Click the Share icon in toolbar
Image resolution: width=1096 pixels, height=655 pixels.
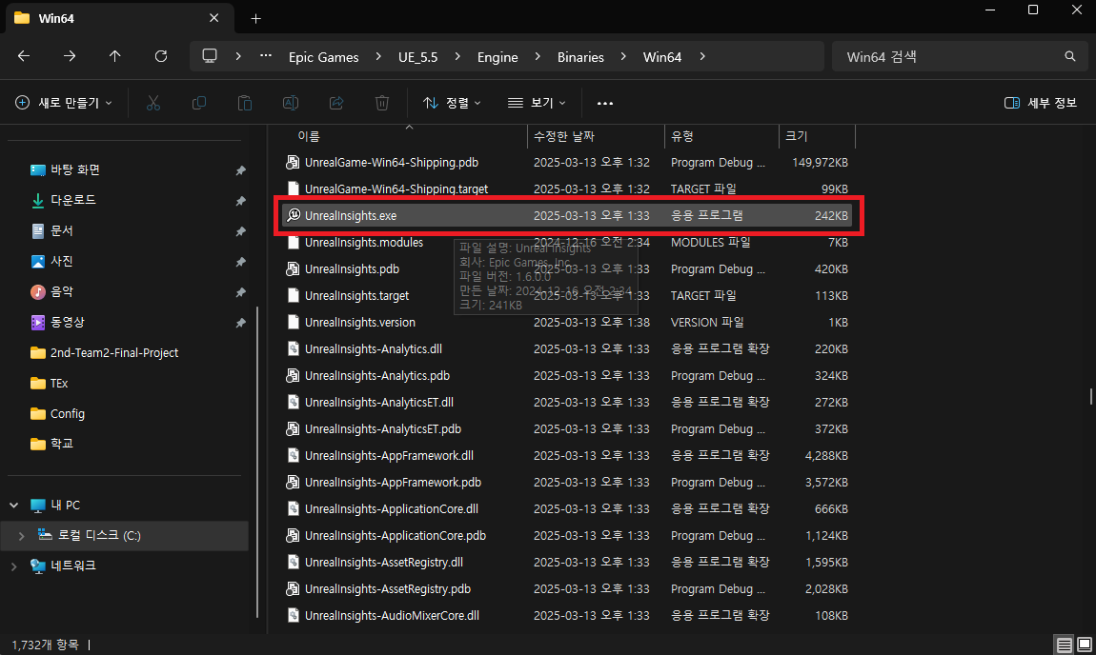click(336, 103)
